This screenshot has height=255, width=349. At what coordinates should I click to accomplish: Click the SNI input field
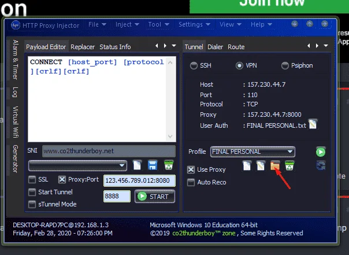pyautogui.click(x=109, y=151)
